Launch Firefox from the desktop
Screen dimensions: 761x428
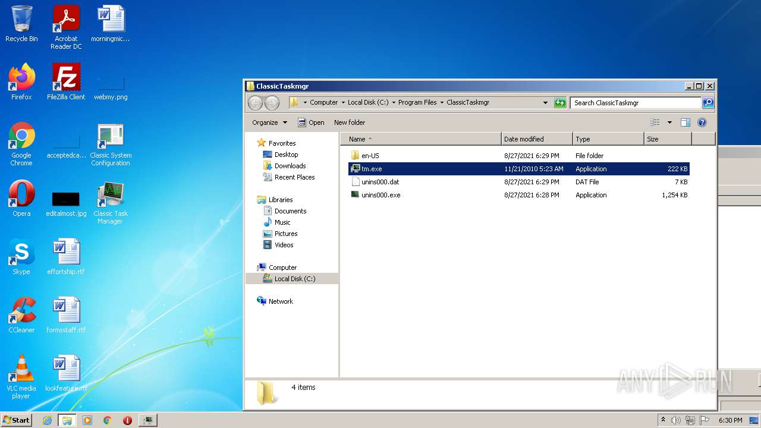[x=21, y=82]
